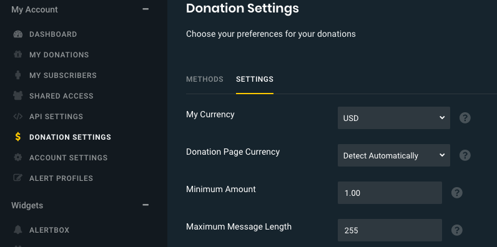Viewport: 497px width, 247px height.
Task: Open the Donation Page Currency dropdown
Action: point(394,155)
